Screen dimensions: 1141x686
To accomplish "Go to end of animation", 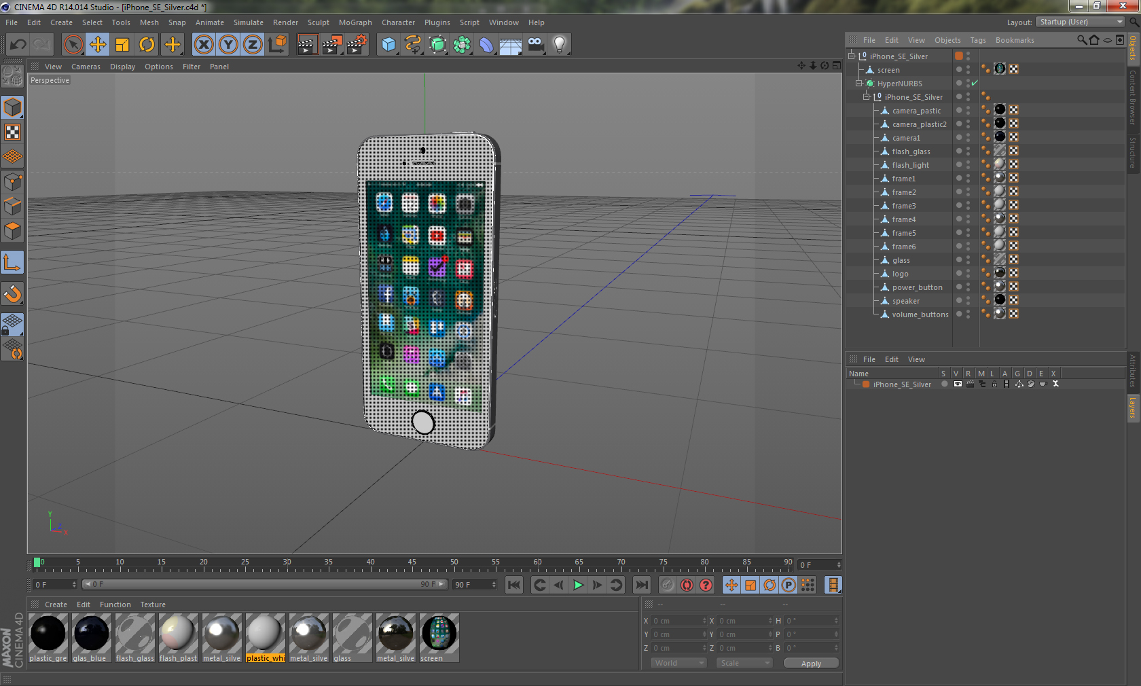I will click(641, 585).
